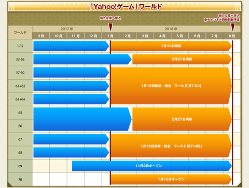Select the 5月 month header
The width and height of the screenshot is (249, 188).
tap(179, 36)
